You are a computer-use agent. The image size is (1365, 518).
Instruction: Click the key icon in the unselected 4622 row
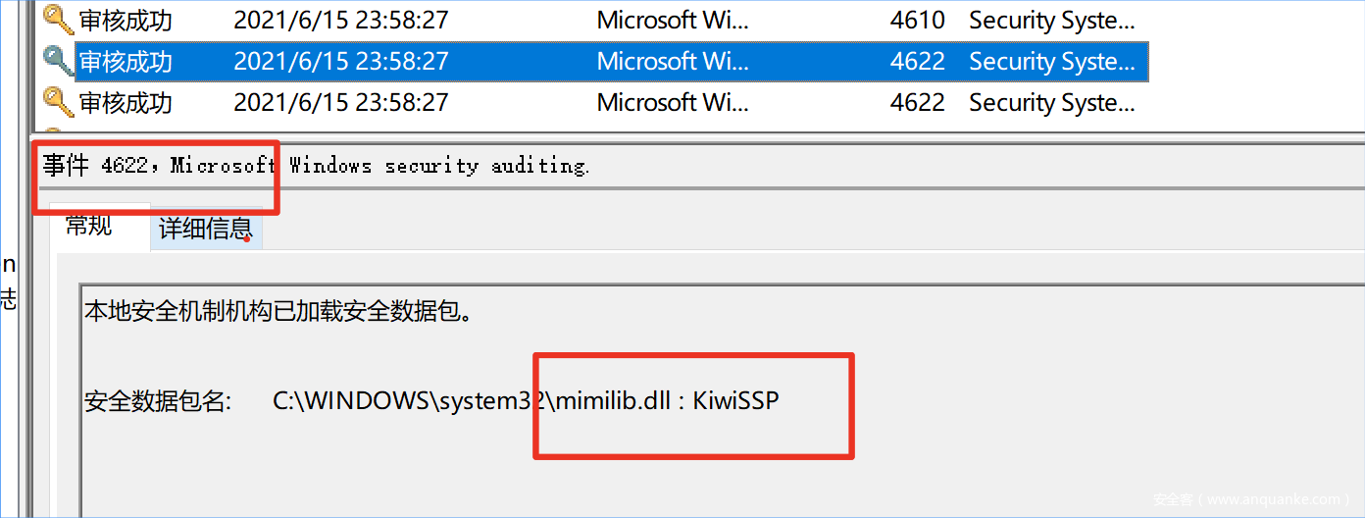(x=58, y=101)
